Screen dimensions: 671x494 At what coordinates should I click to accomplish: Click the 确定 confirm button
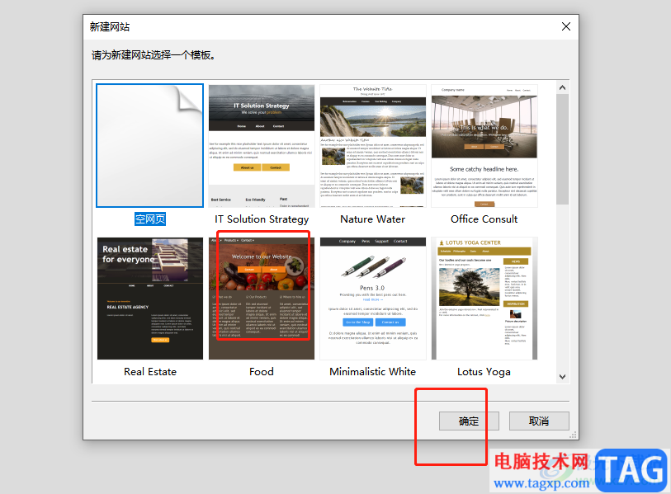pos(469,421)
